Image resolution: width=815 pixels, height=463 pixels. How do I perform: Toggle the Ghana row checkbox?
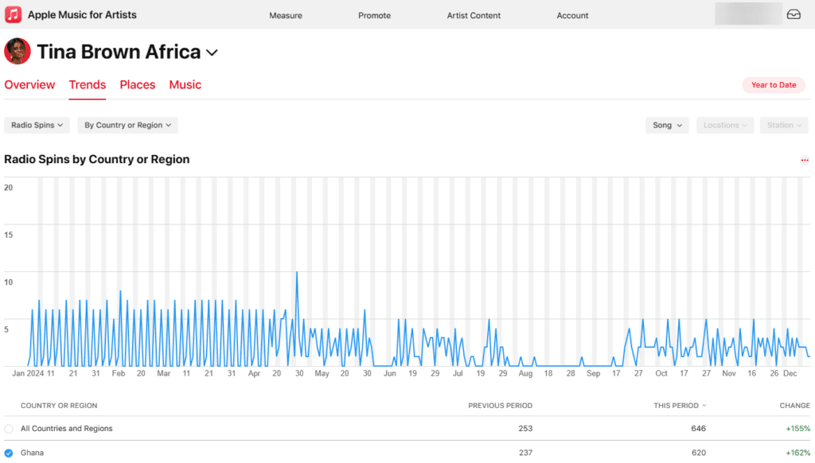(x=9, y=453)
